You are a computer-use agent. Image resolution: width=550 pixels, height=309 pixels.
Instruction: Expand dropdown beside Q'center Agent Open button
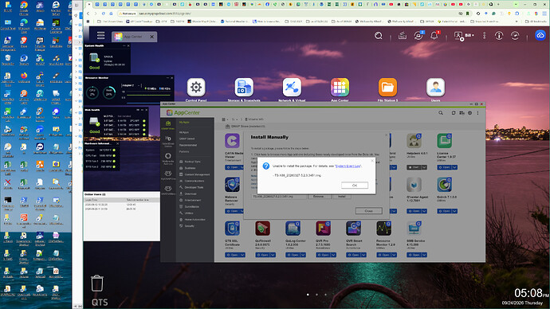click(424, 211)
